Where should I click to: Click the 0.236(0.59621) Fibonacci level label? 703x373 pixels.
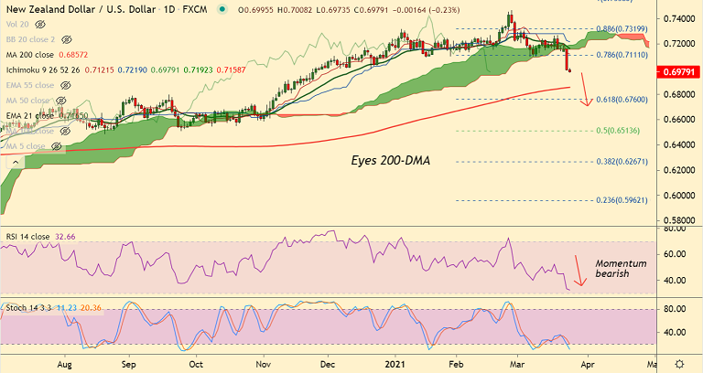(x=622, y=200)
